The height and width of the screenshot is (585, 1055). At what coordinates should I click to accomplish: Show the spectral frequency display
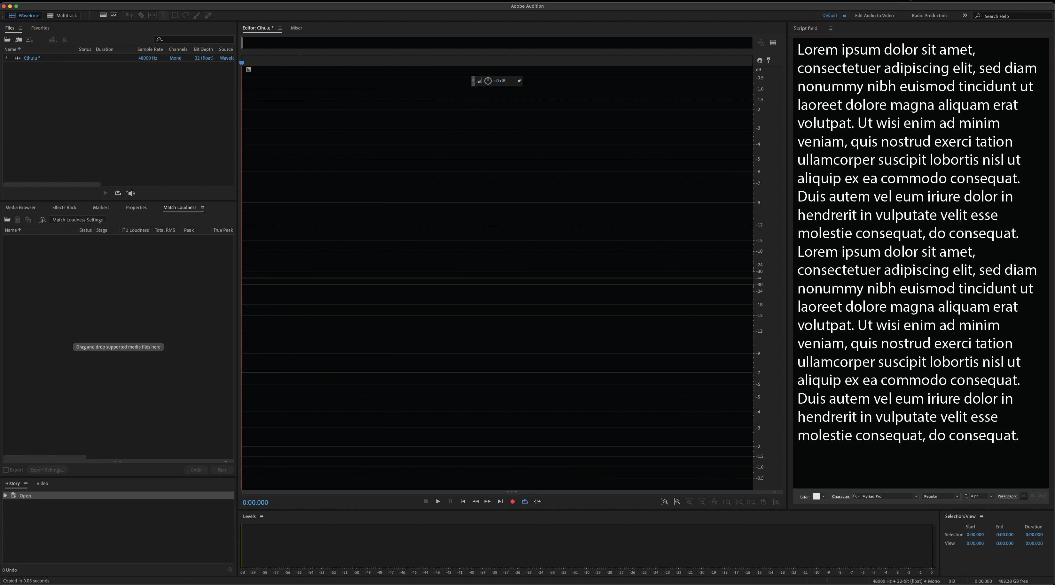point(103,15)
